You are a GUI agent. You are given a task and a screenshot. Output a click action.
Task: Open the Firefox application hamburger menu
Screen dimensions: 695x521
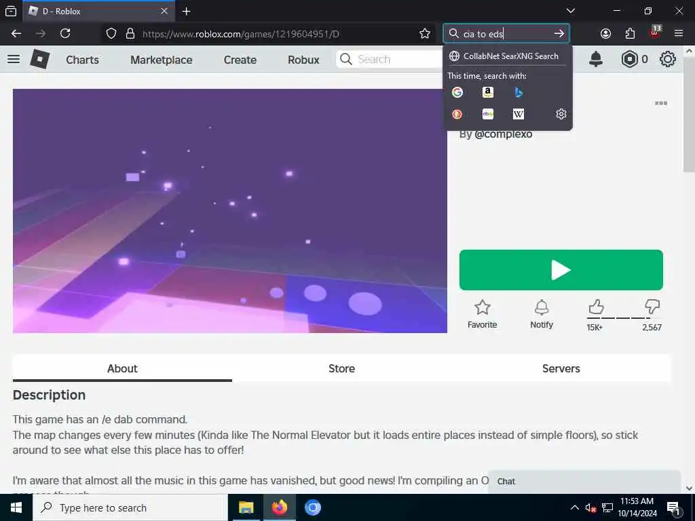(679, 34)
